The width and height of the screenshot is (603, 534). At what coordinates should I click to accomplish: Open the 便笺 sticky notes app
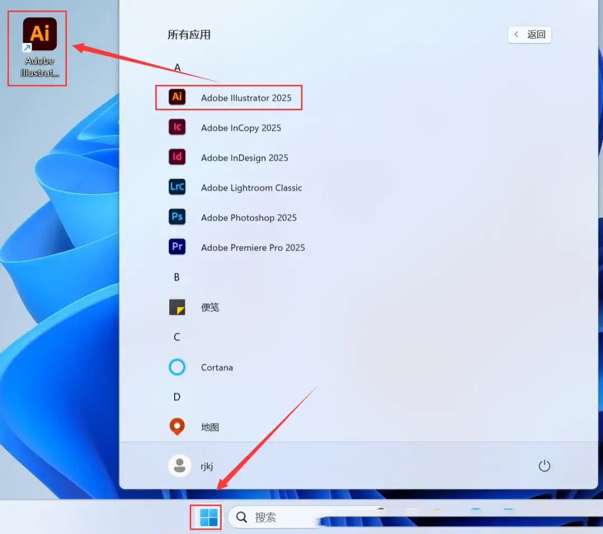(209, 307)
